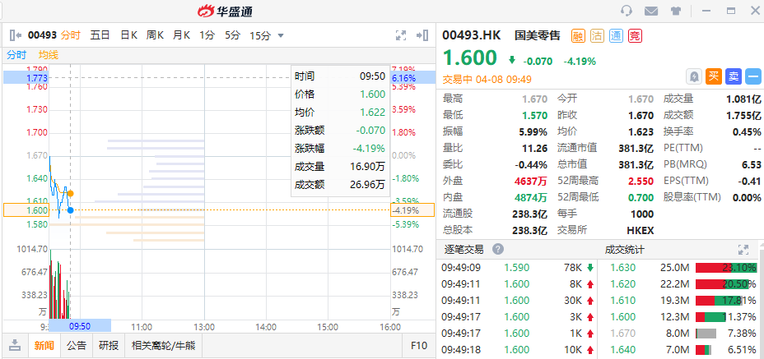Switch to 1分 chart tab
The height and width of the screenshot is (359, 764).
207,35
